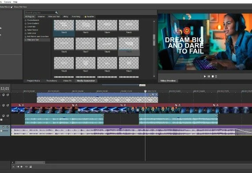The height and width of the screenshot is (173, 252).
Task: Mute the title text track
Action: [4, 95]
